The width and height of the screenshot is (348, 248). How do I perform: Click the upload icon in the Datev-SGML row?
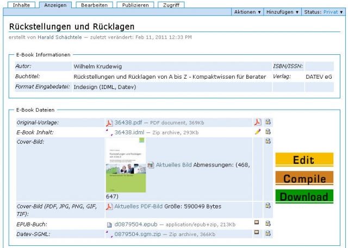[268, 233]
